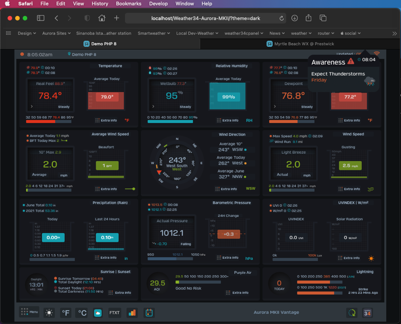Open the bookmarks grid icon

(9, 33)
